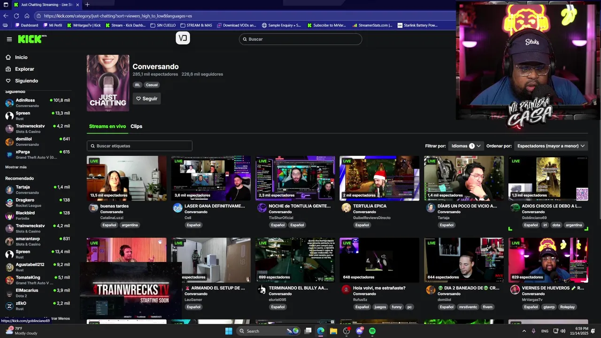The height and width of the screenshot is (338, 601).
Task: Click the mrstiventc tag under domiilol
Action: [x=468, y=307]
